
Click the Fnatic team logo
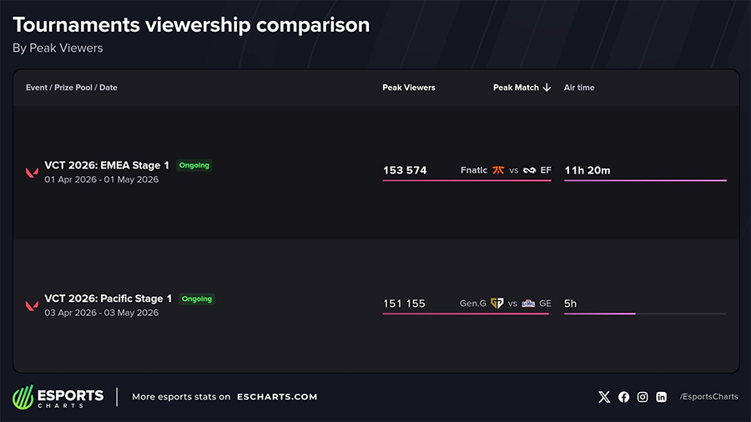coord(499,170)
